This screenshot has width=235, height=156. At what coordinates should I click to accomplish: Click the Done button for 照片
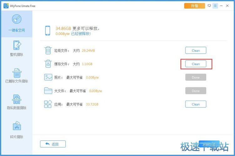tap(196, 77)
